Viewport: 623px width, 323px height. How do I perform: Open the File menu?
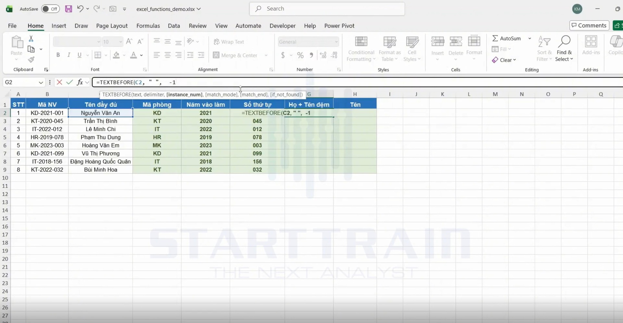pyautogui.click(x=12, y=26)
